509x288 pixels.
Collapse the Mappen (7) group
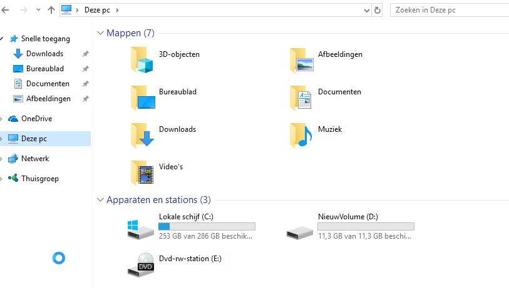tap(101, 33)
